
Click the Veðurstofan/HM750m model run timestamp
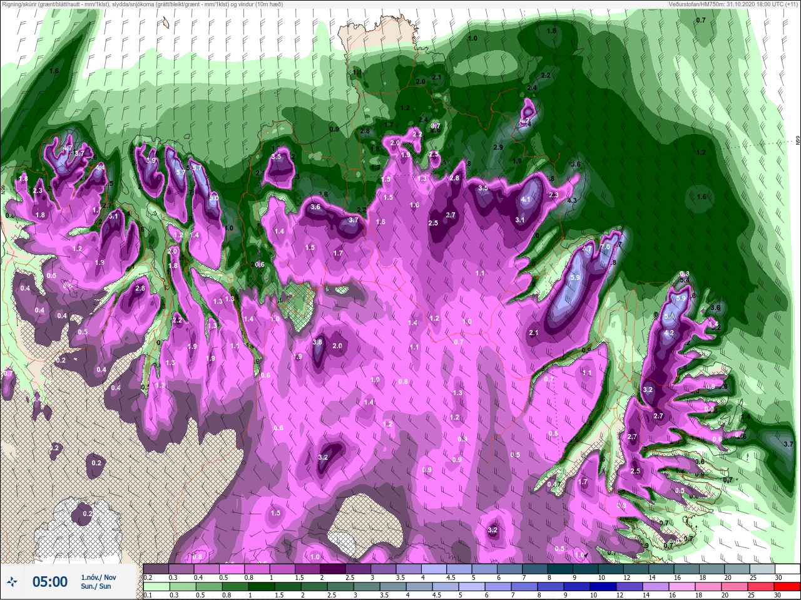tap(733, 4)
